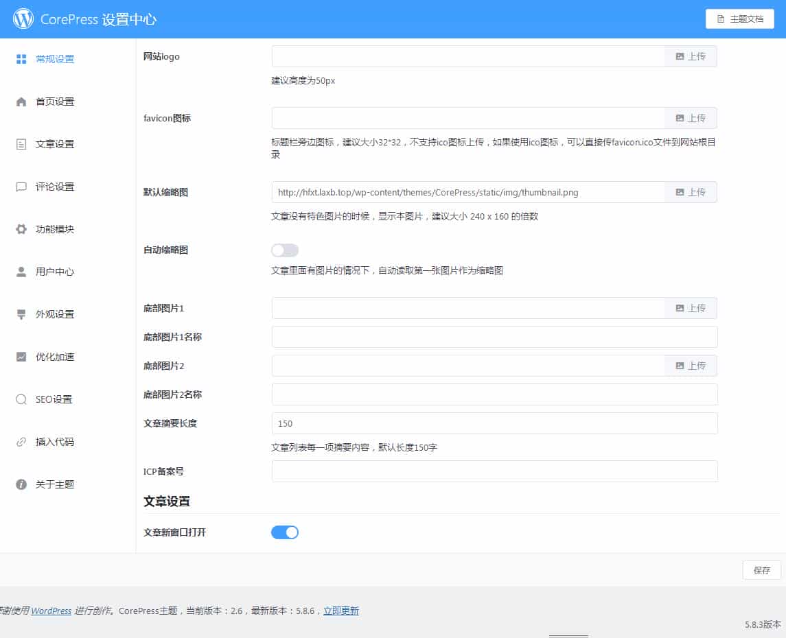786x638 pixels.
Task: Open the 主题文档 documentation button
Action: (x=739, y=19)
